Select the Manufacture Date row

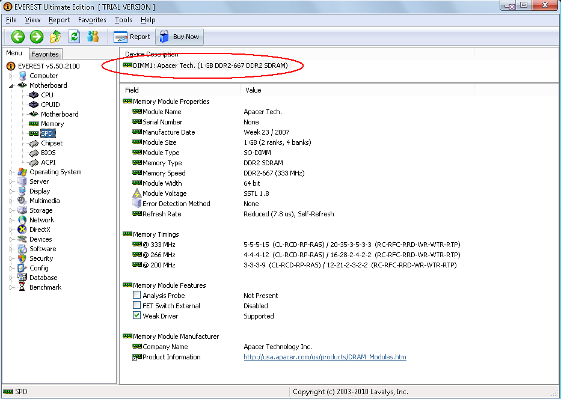coord(211,132)
